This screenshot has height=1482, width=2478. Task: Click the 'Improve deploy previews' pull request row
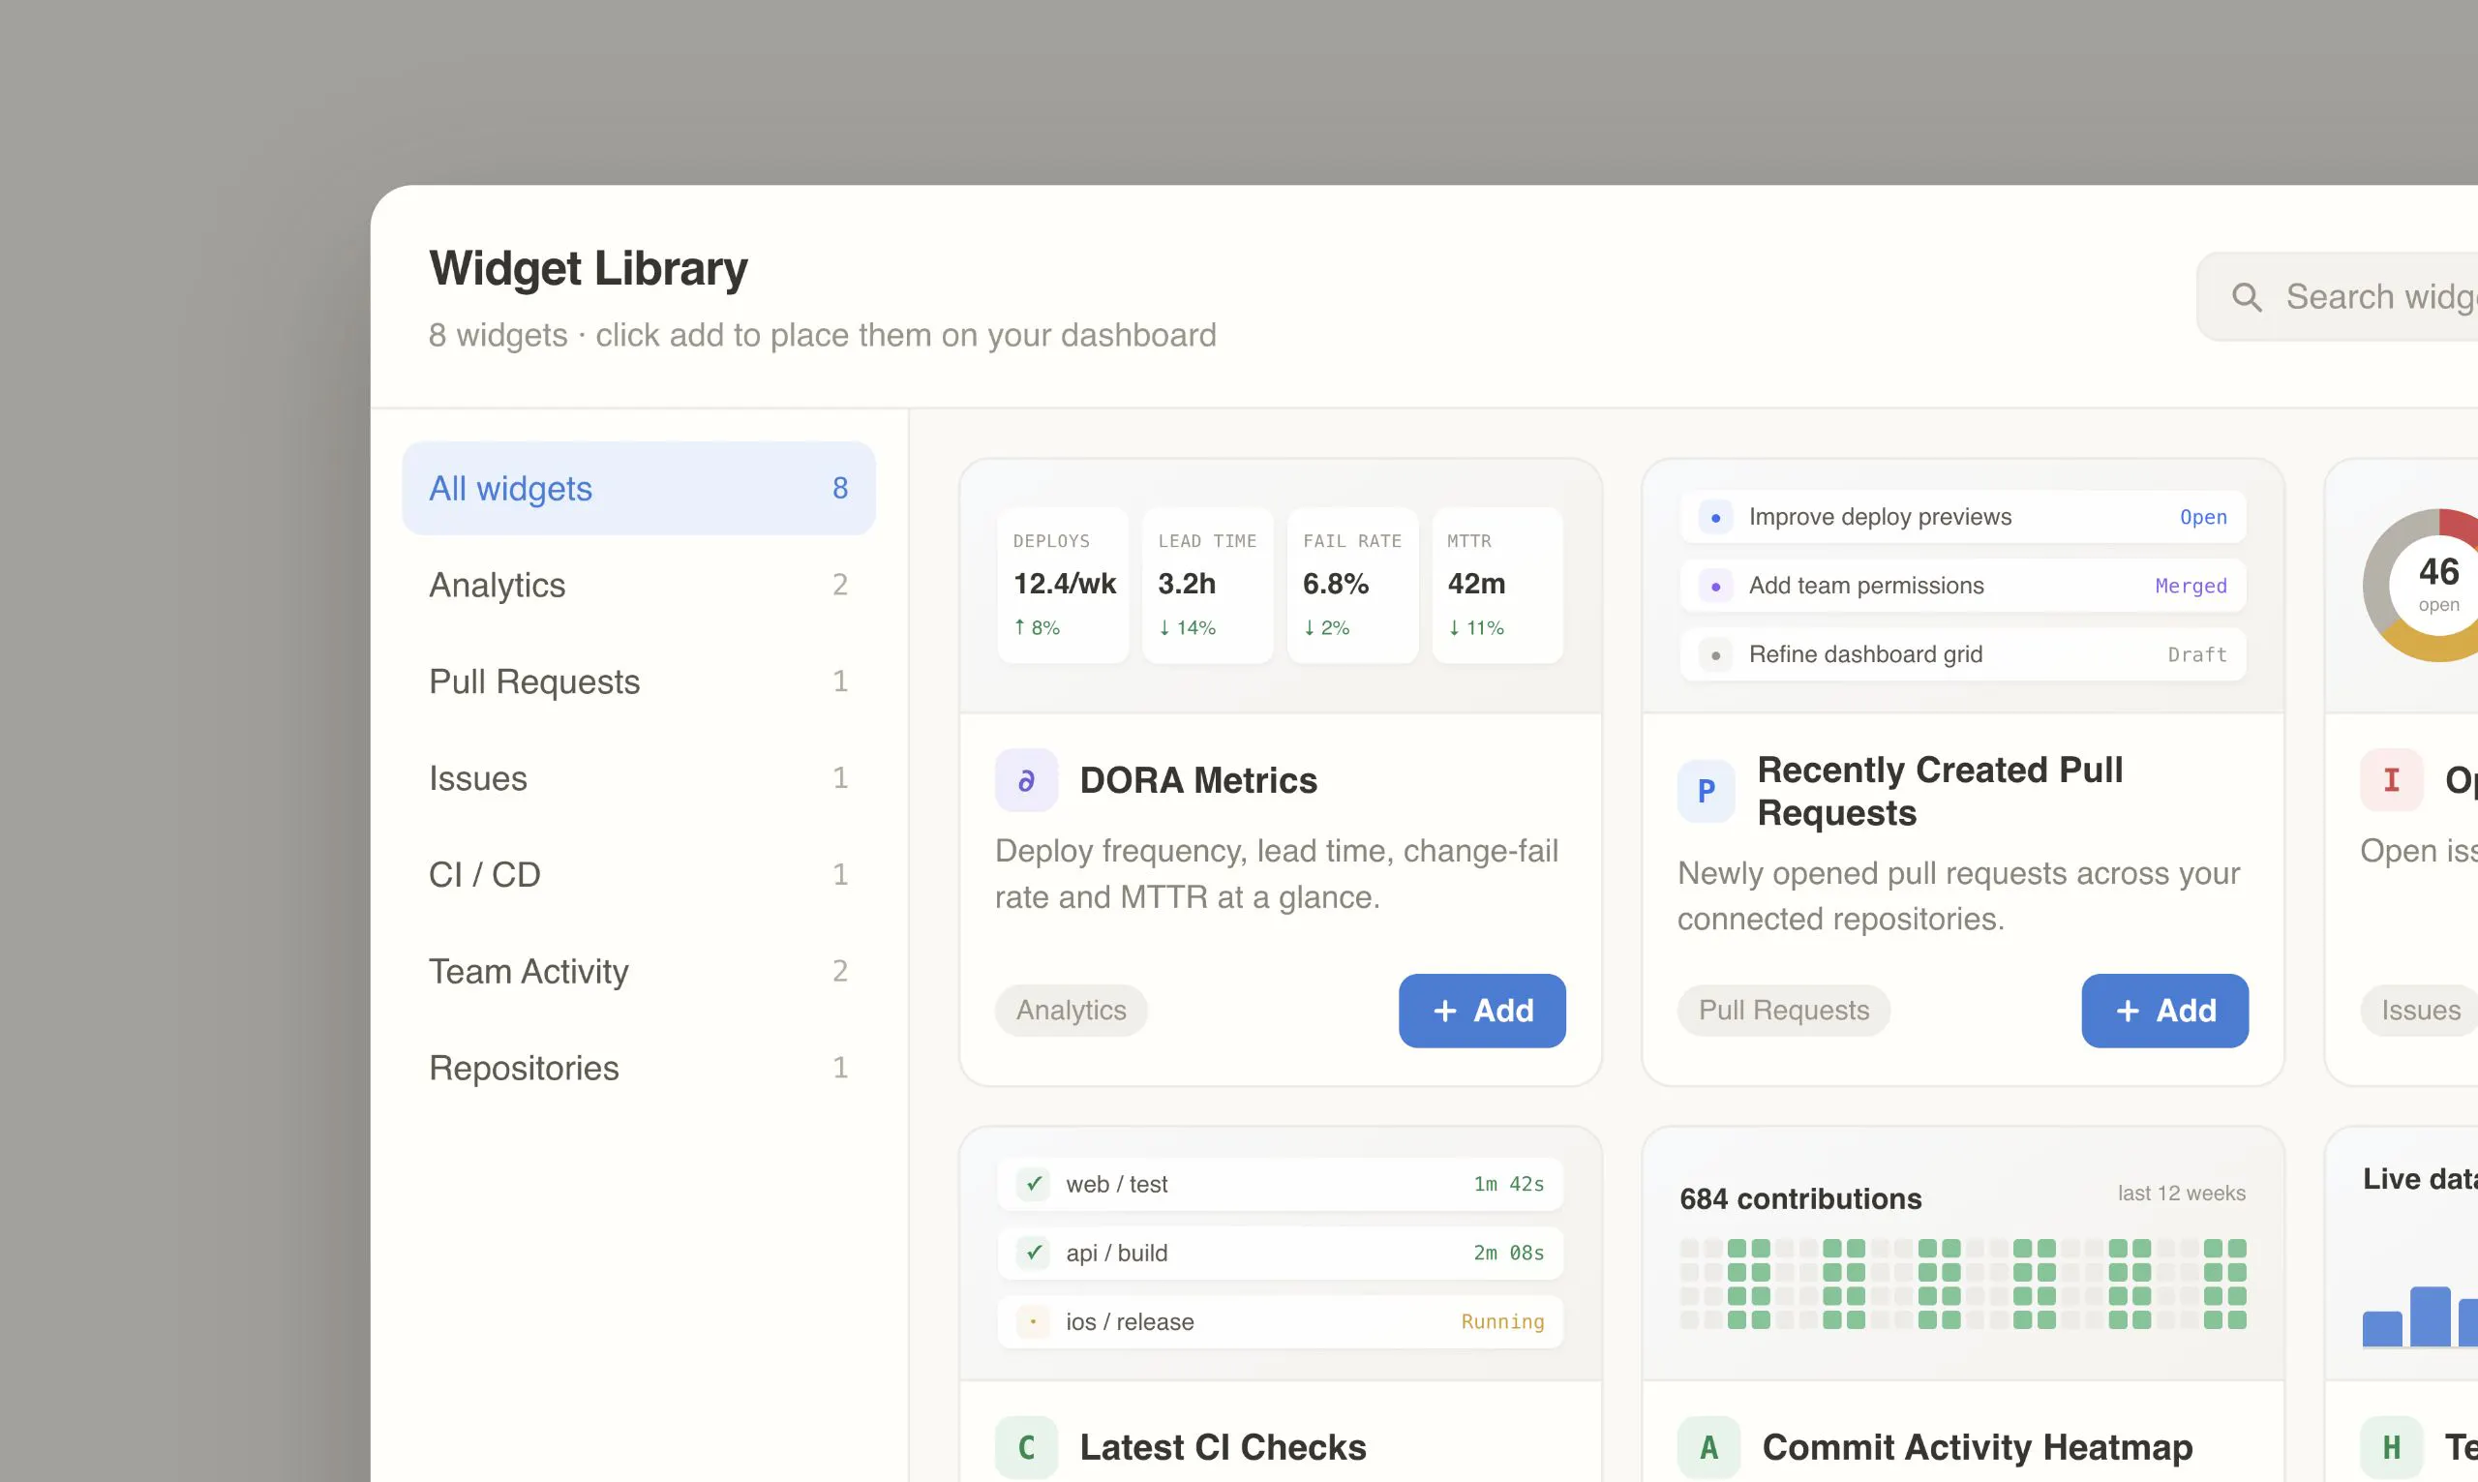click(x=1963, y=517)
